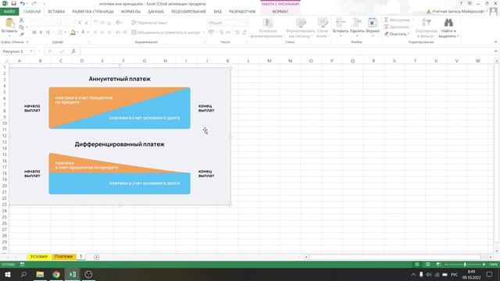Open Sort & Filter (Сортировка и фильтр)
500x281 pixels.
(x=427, y=28)
